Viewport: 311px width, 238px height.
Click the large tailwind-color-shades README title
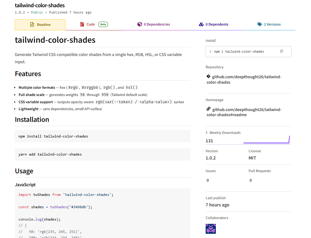[x=55, y=40]
